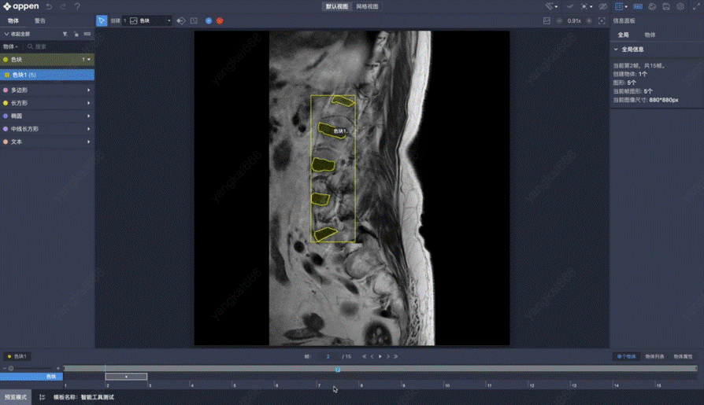Image resolution: width=704 pixels, height=405 pixels.
Task: Expand the 多边形 category
Action: 88,90
